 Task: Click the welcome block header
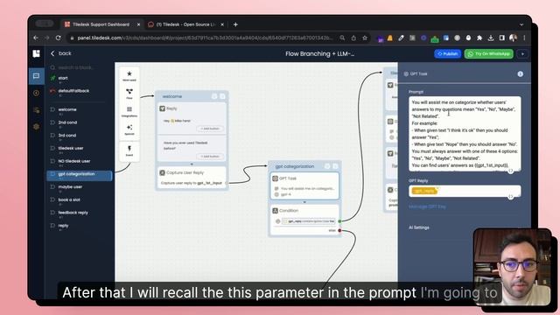pos(192,96)
